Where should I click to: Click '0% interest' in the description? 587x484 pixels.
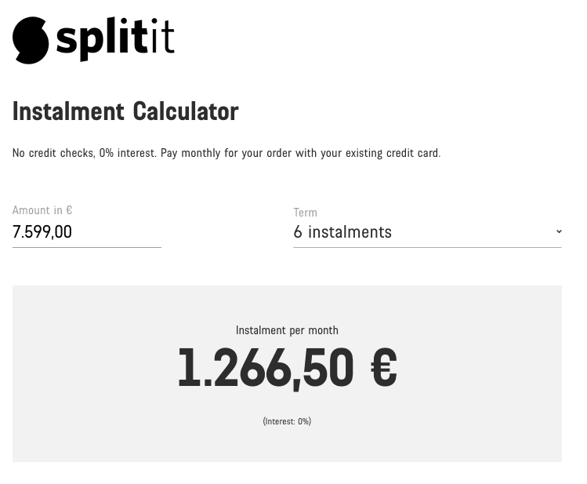click(x=128, y=153)
